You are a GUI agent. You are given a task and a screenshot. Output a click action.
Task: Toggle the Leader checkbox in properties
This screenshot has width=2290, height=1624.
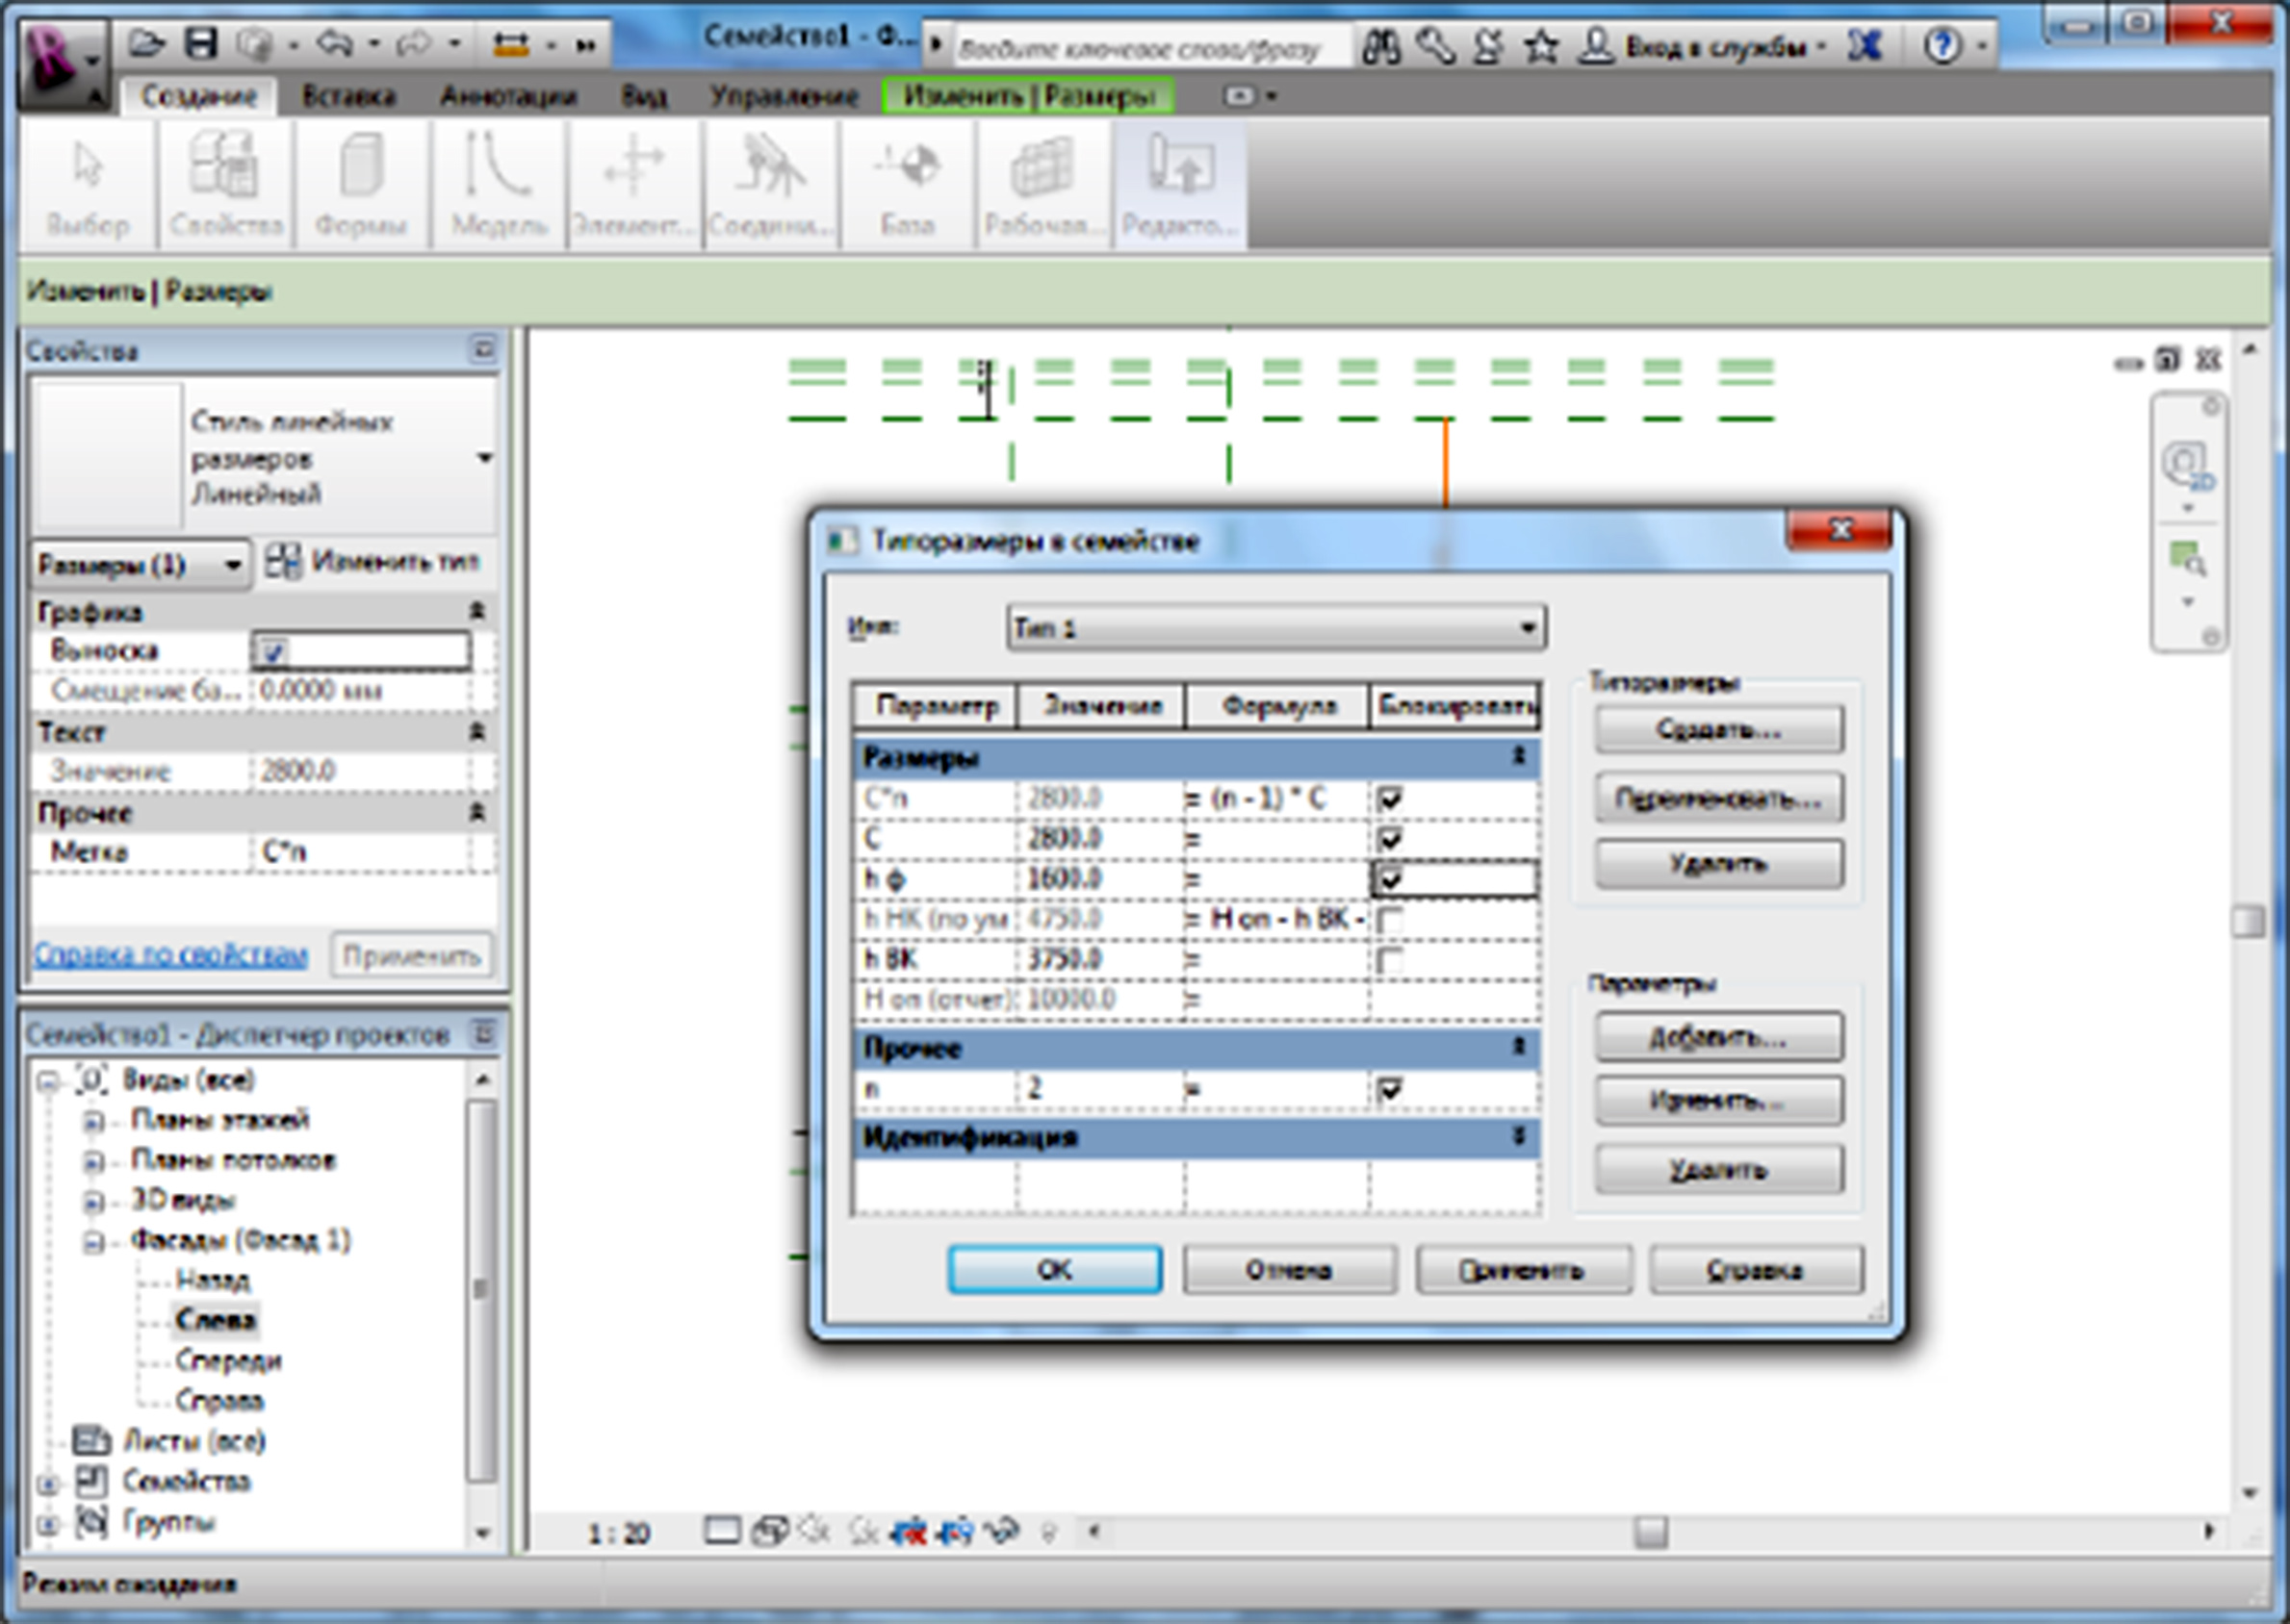(x=273, y=652)
